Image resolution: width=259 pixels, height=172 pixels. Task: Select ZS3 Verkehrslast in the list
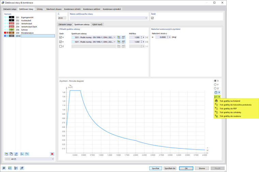coord(29,23)
